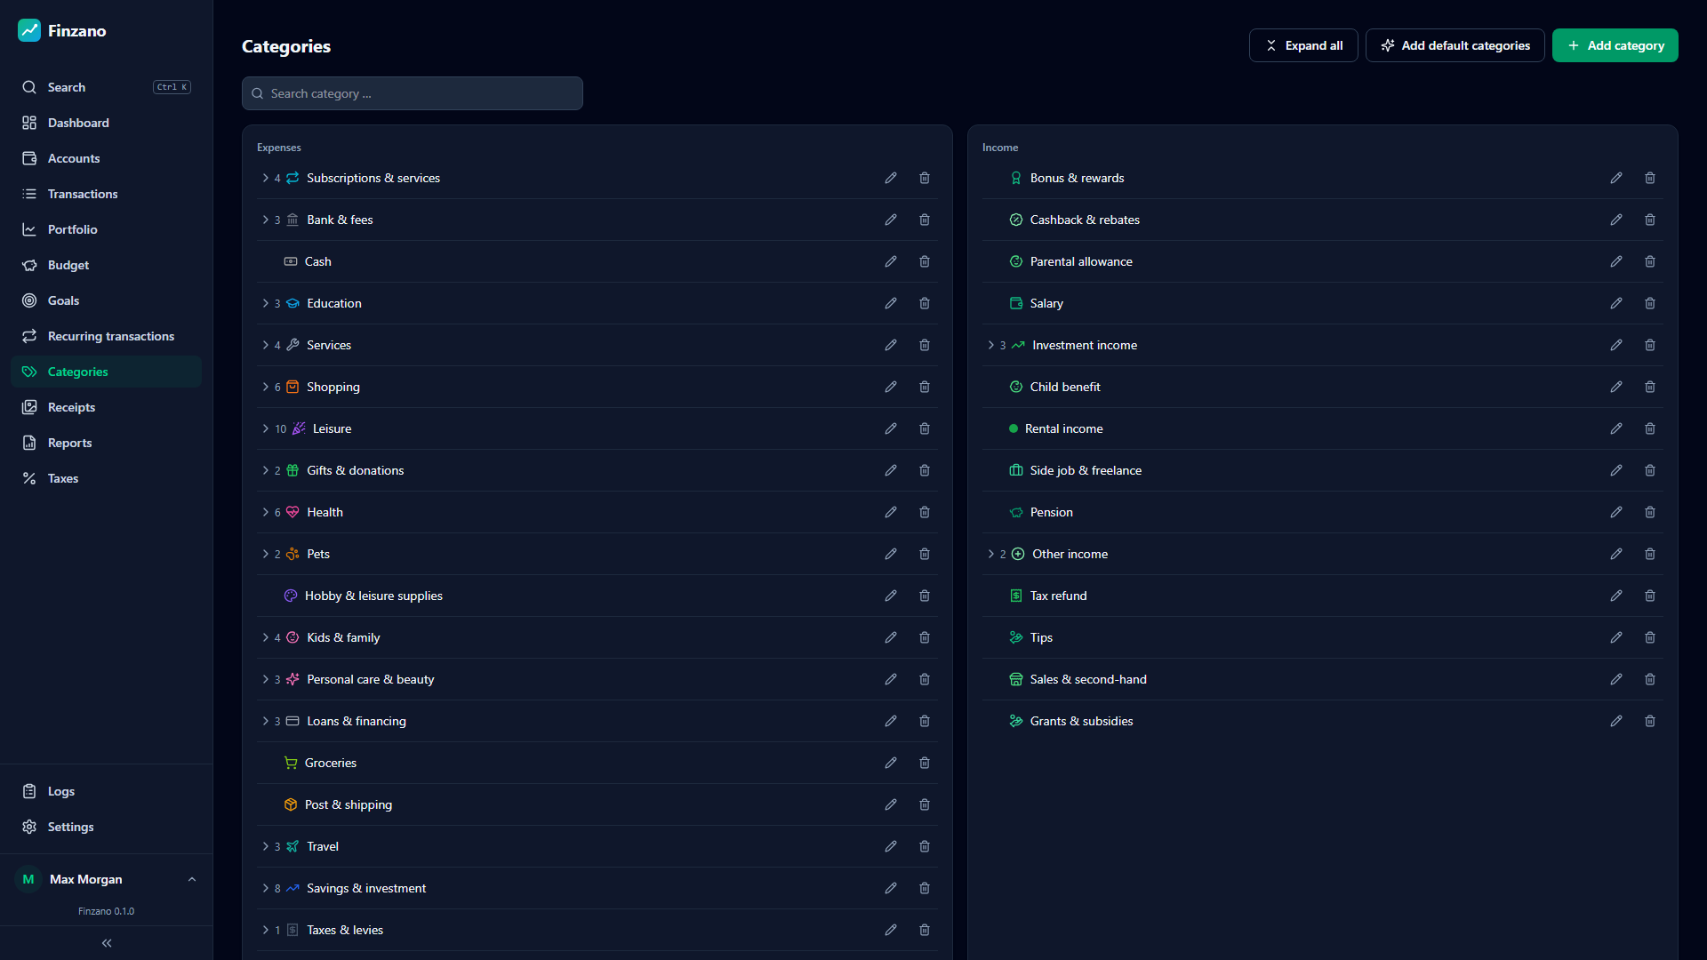This screenshot has width=1707, height=960.
Task: Click the edit pencil for Subscriptions & services
Action: click(x=890, y=178)
